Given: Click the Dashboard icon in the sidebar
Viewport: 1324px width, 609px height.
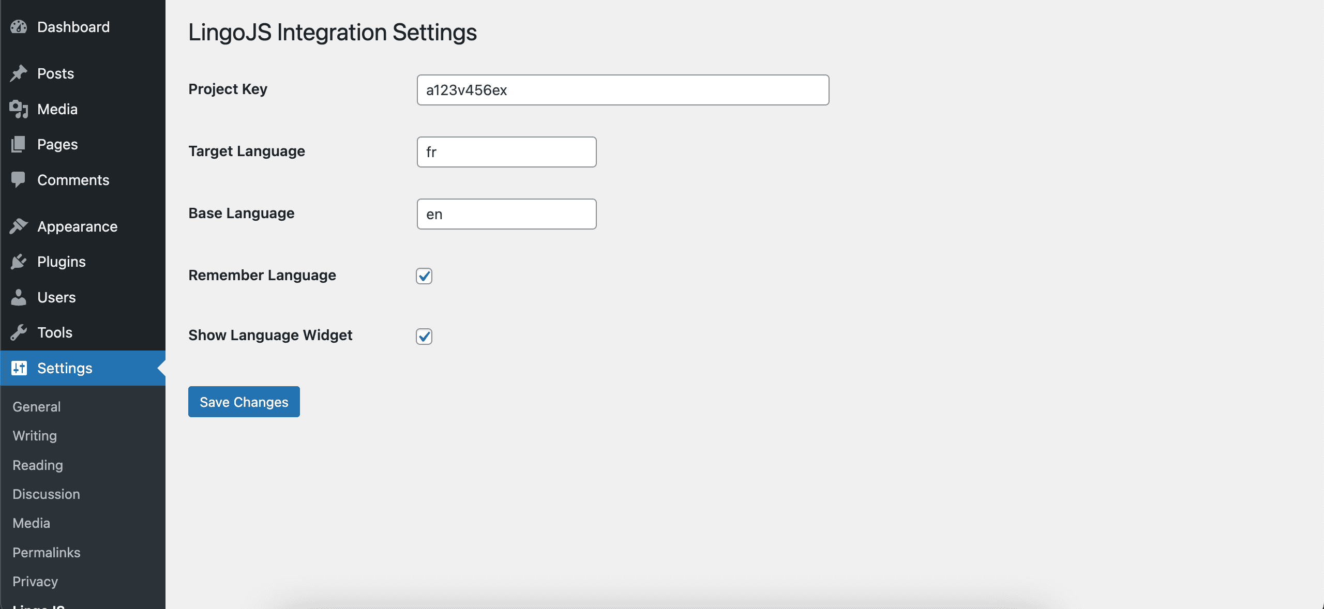Looking at the screenshot, I should [x=19, y=26].
